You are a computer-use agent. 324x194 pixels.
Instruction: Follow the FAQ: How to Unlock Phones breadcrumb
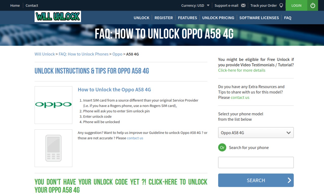[84, 54]
